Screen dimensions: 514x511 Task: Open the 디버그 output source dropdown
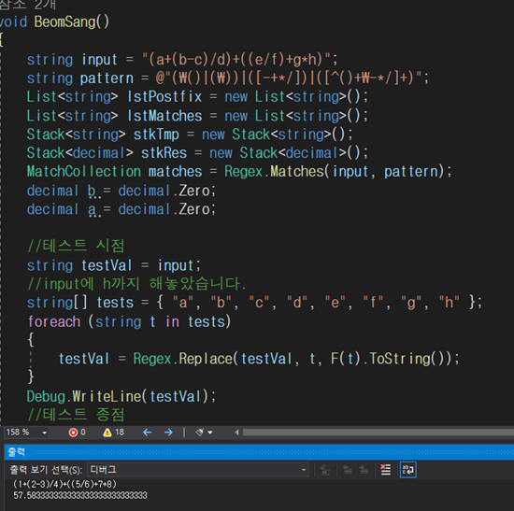tap(198, 470)
